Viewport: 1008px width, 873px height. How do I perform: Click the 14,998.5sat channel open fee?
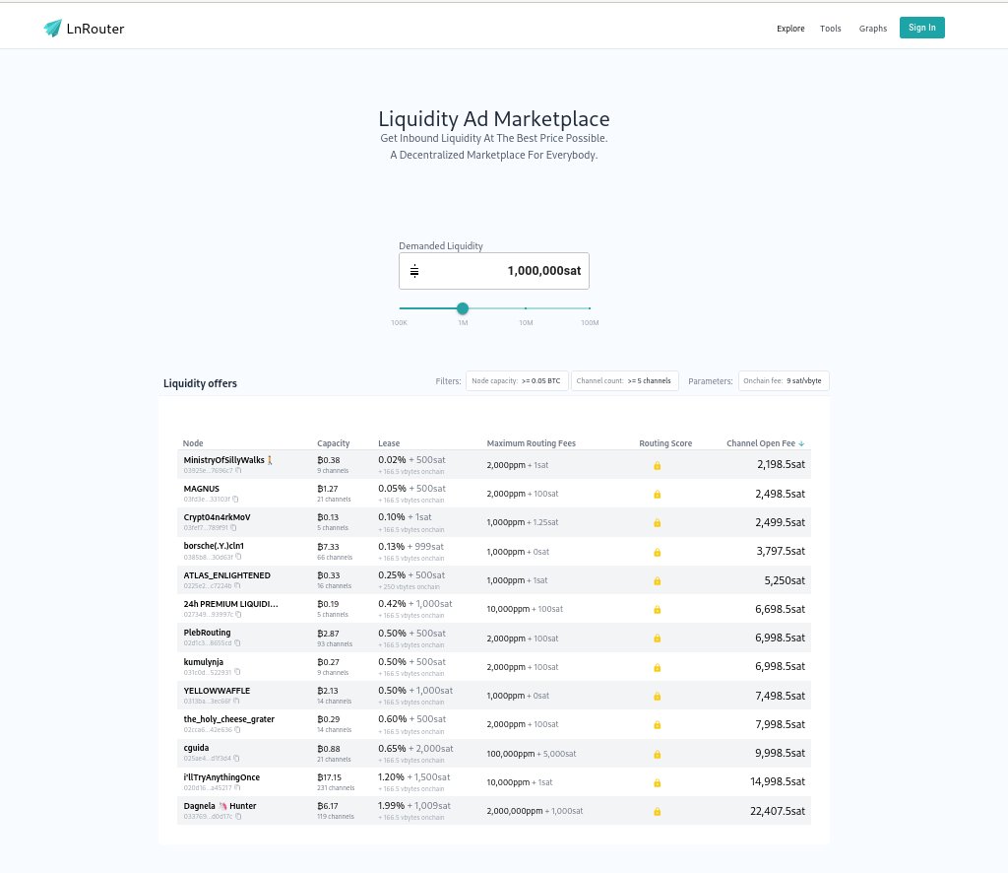(778, 781)
